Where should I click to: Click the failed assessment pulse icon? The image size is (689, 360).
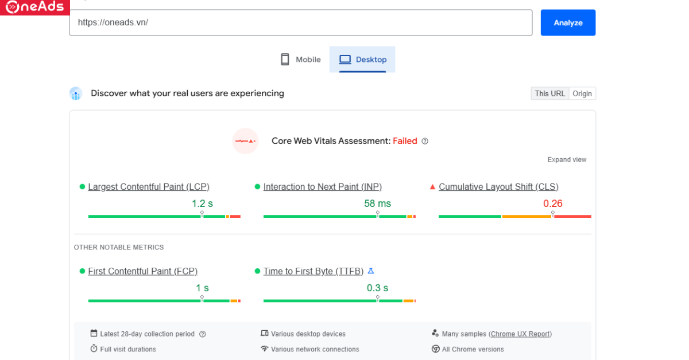245,141
